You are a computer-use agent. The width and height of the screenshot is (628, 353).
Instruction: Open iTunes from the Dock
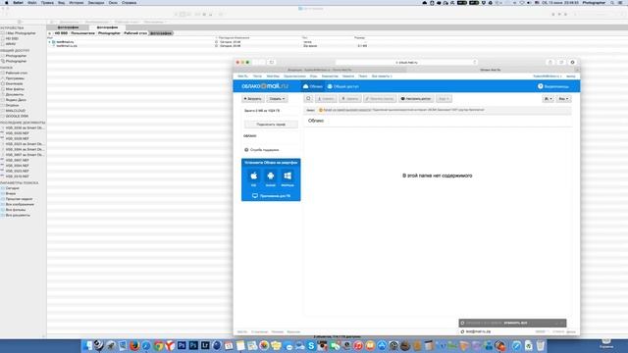tap(358, 345)
